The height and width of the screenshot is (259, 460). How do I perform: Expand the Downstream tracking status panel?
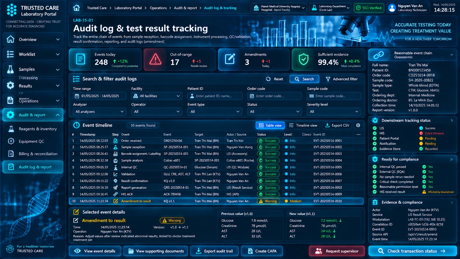coord(452,121)
